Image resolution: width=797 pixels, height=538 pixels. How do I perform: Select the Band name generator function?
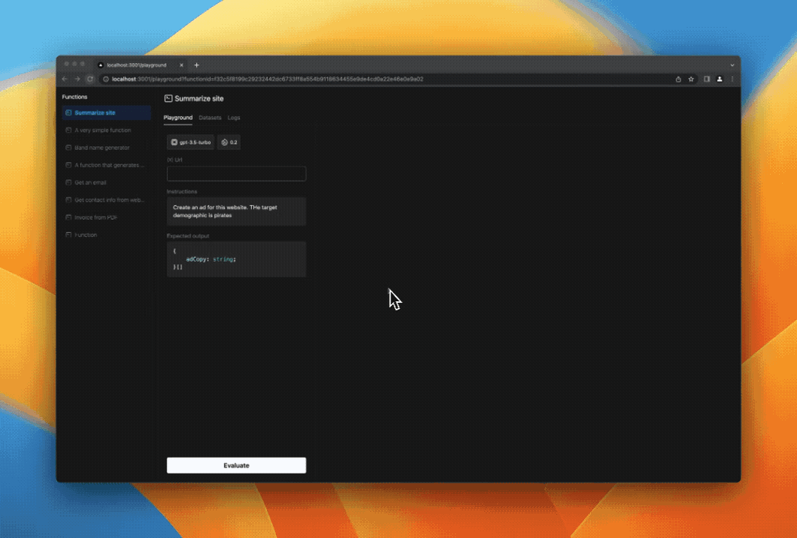coord(102,148)
